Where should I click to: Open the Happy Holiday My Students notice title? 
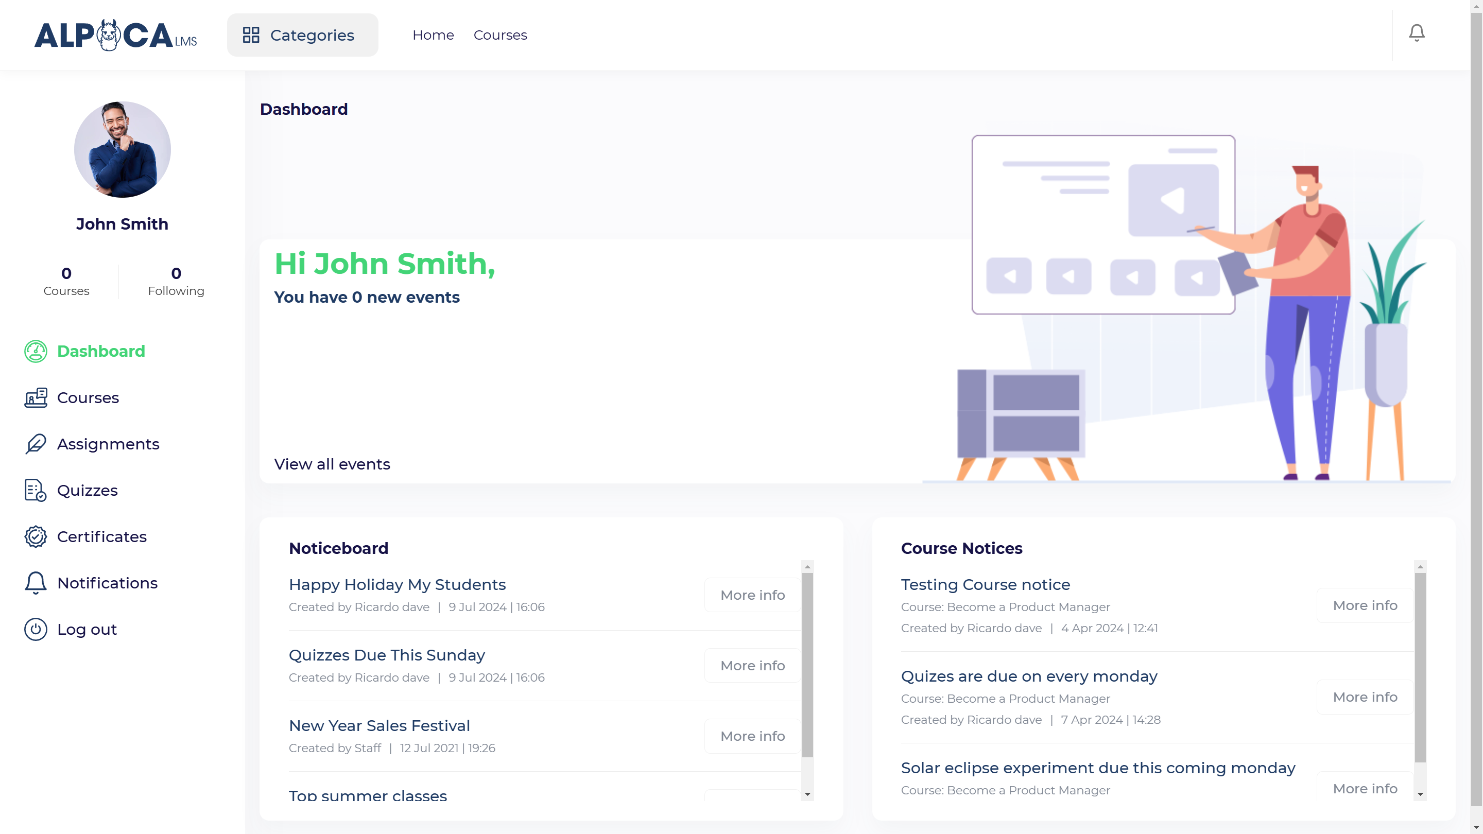[397, 584]
